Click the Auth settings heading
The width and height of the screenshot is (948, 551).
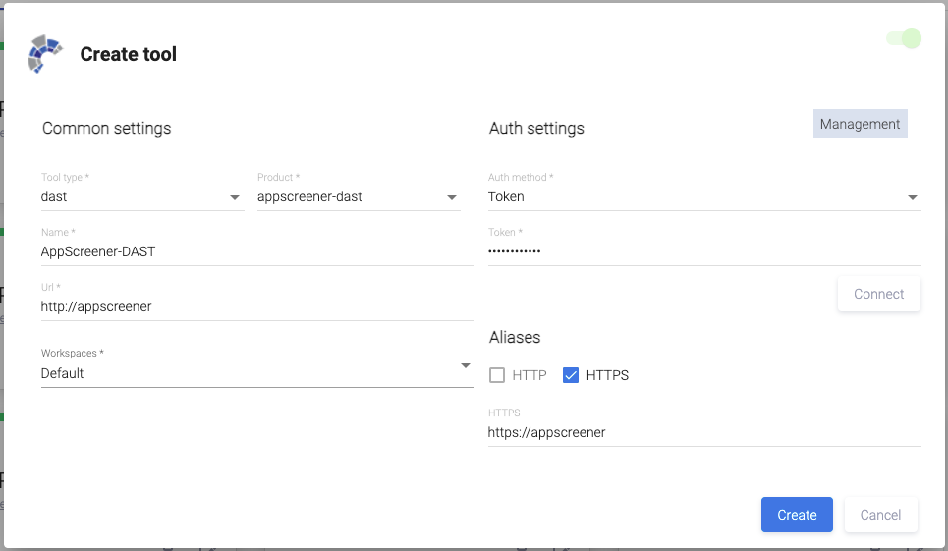point(536,129)
